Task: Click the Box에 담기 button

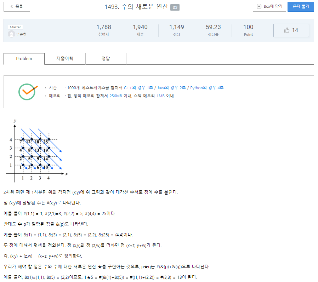Action: tap(269, 7)
